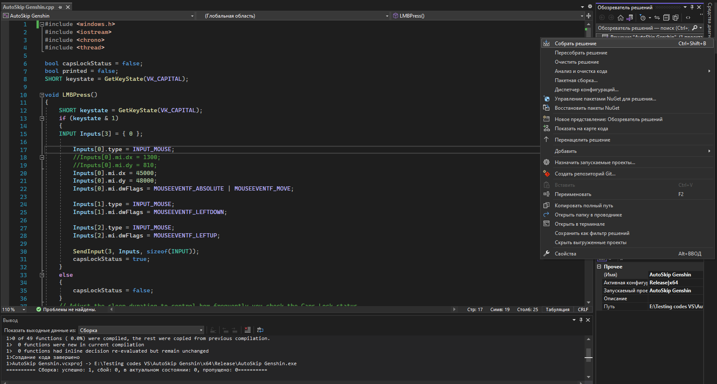Image resolution: width=717 pixels, height=384 pixels.
Task: Toggle word wrap in Output panel
Action: (260, 330)
